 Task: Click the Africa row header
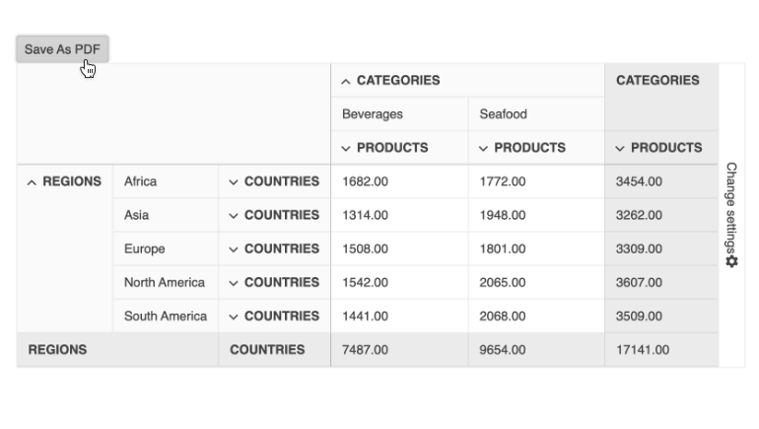coord(141,181)
